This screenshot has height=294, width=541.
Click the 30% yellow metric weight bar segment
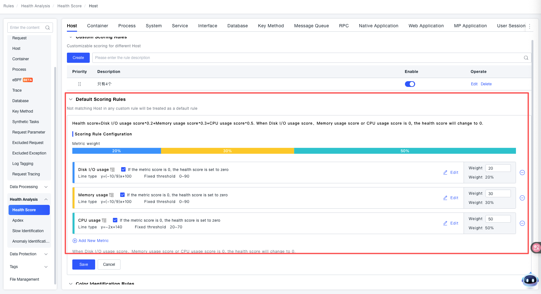coord(227,151)
